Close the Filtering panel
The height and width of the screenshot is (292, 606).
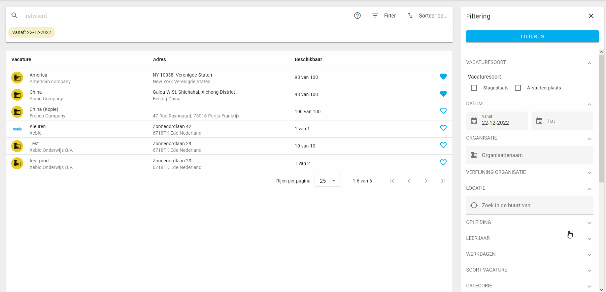pos(591,16)
